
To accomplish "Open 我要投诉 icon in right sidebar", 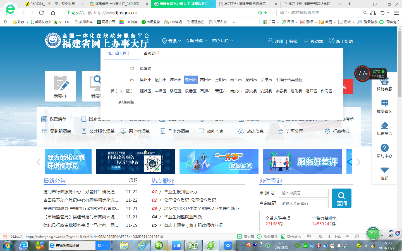I will point(384,126).
